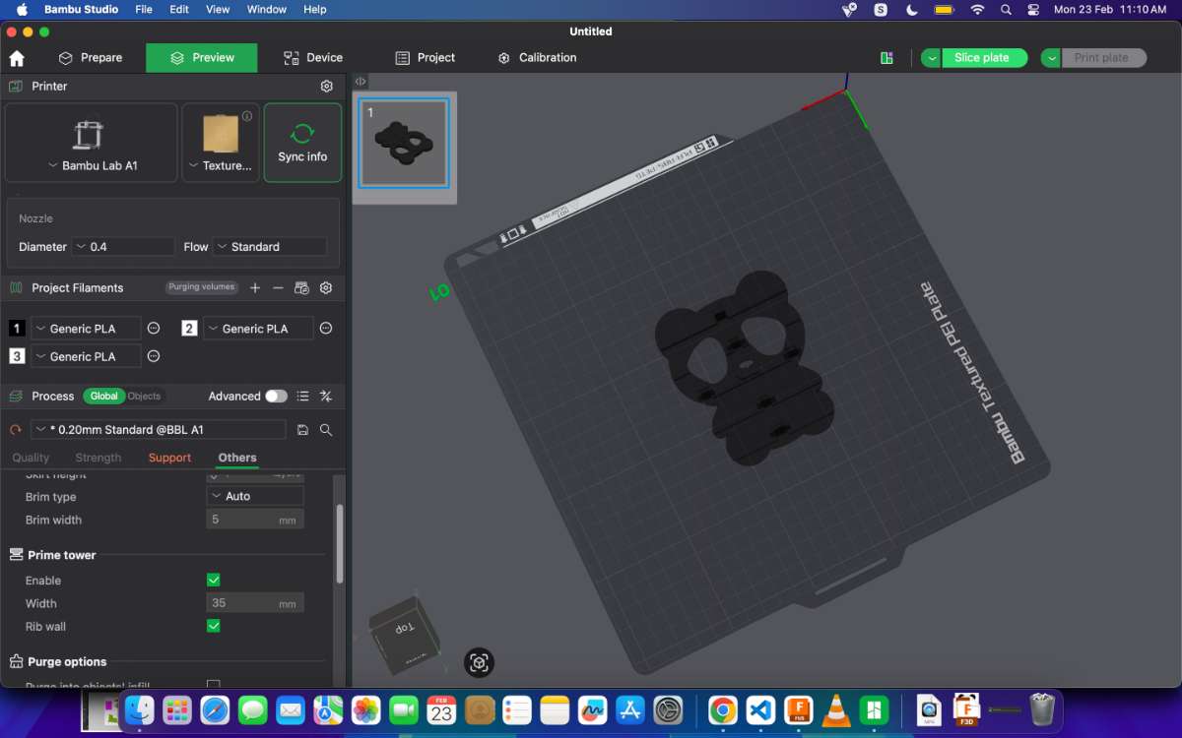Select filament 2 white color swatch

coord(189,329)
